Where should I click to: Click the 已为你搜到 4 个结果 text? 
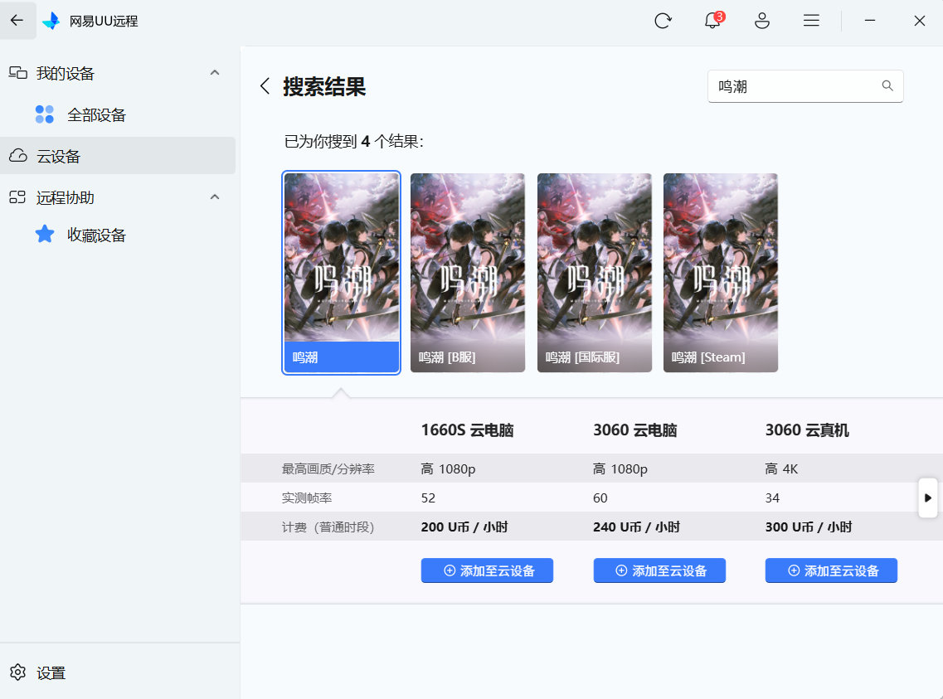pyautogui.click(x=353, y=141)
